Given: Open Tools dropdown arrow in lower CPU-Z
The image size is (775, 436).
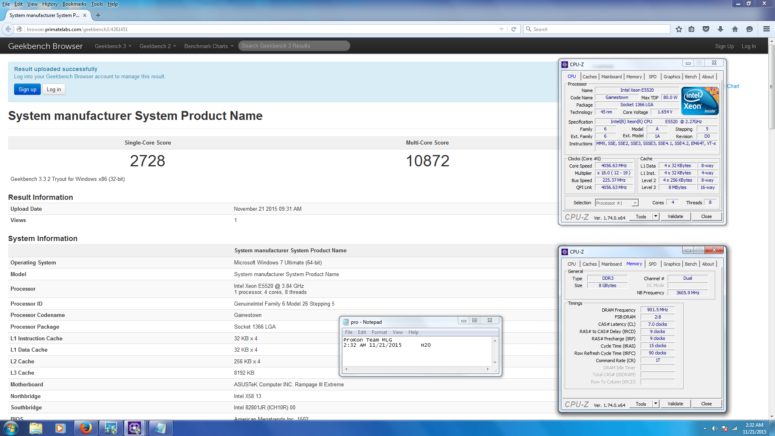Looking at the screenshot, I should 656,404.
